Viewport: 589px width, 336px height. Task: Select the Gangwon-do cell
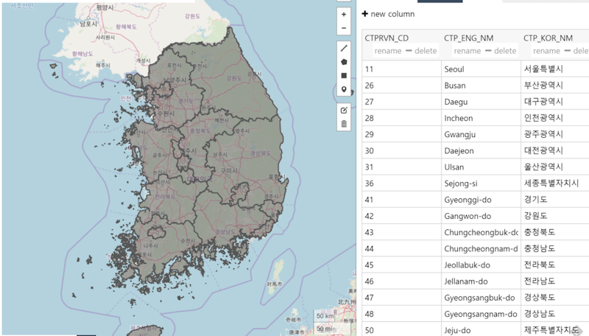(x=481, y=216)
